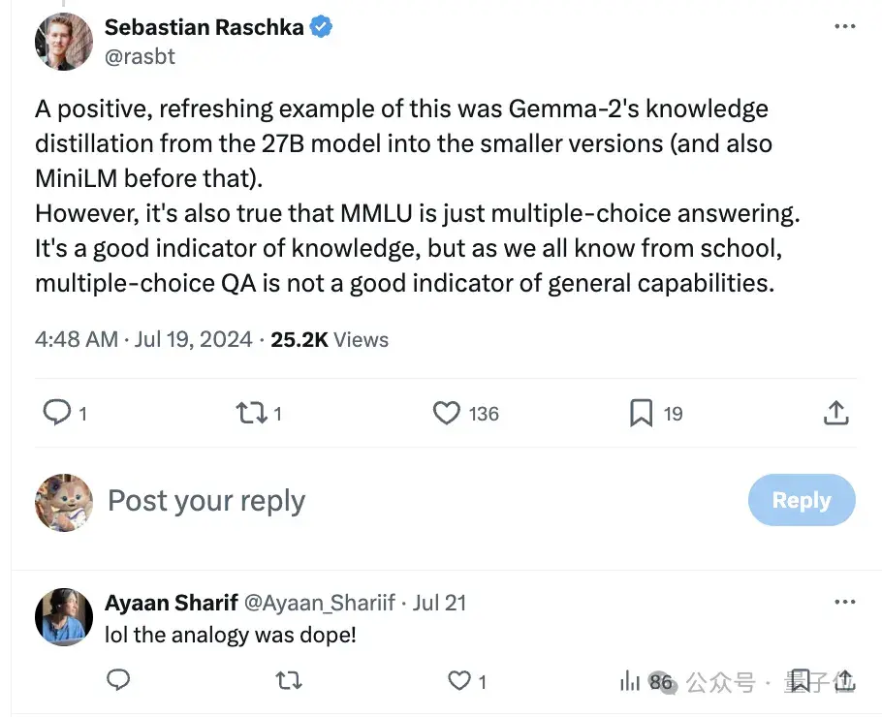Click Ayaan Sharif's avatar
This screenshot has height=717, width=882.
pos(64,616)
